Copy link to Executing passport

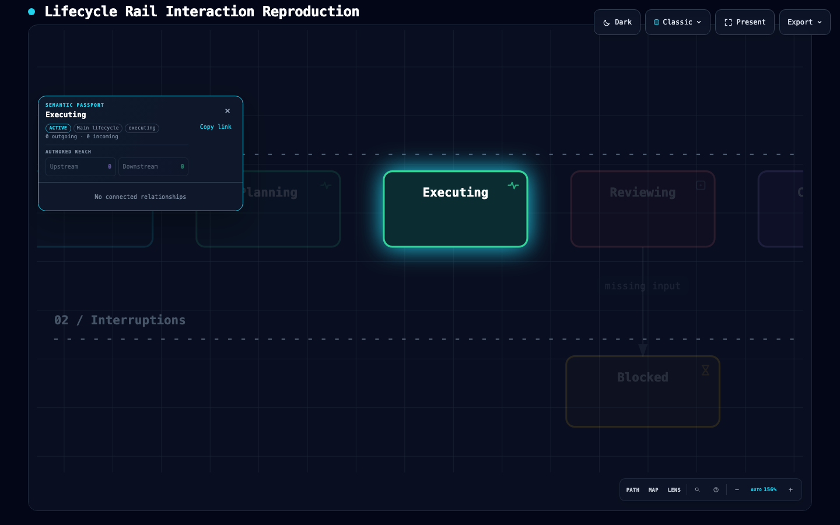[x=216, y=127]
